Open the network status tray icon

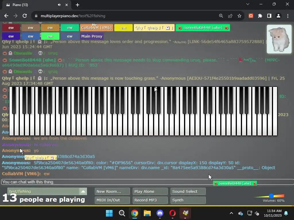tap(249, 213)
